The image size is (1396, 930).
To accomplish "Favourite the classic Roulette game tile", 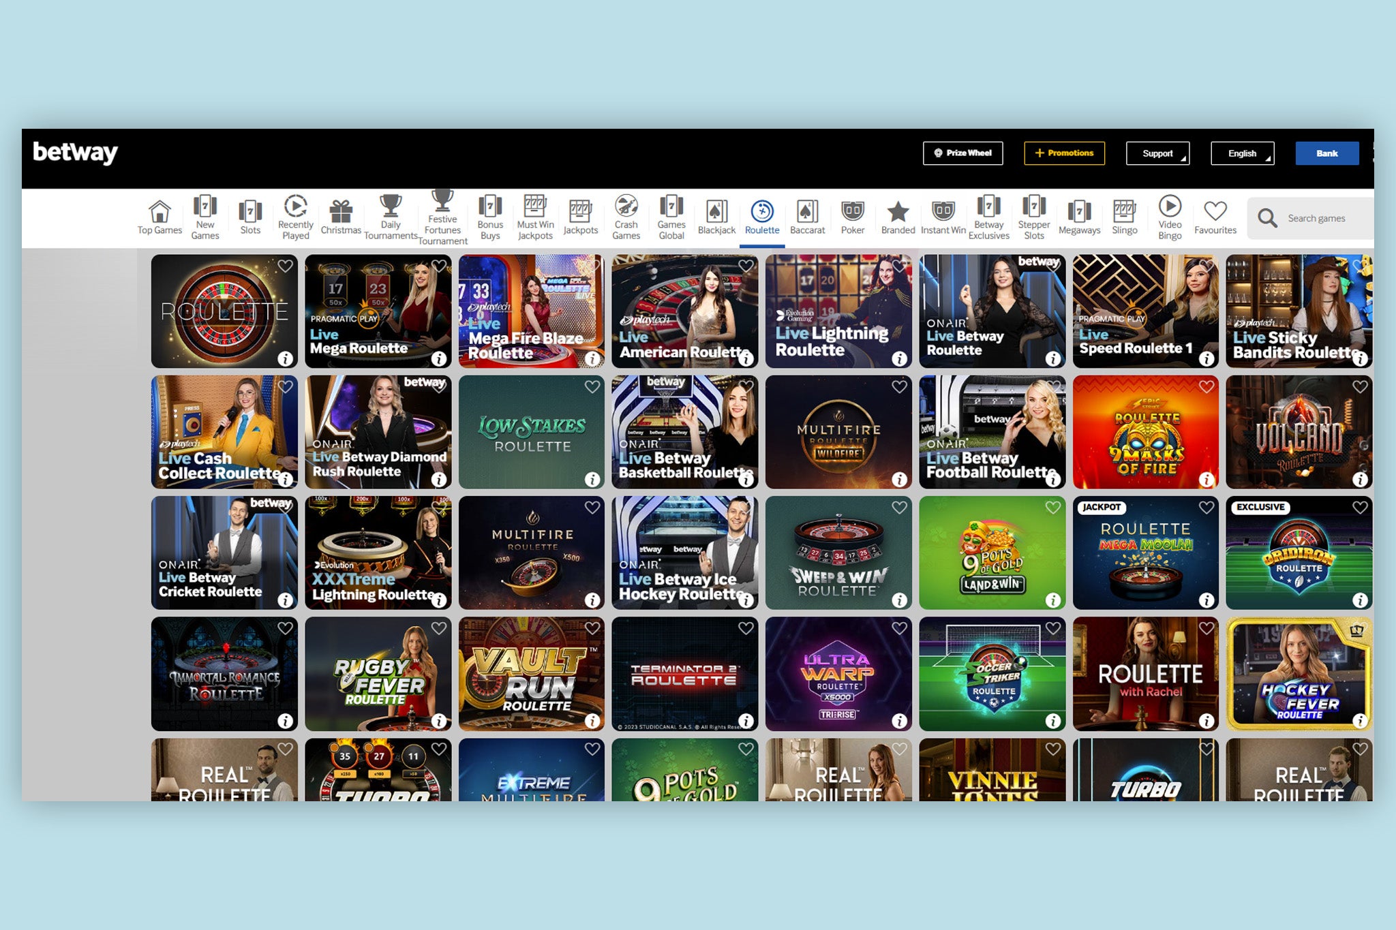I will (x=285, y=266).
